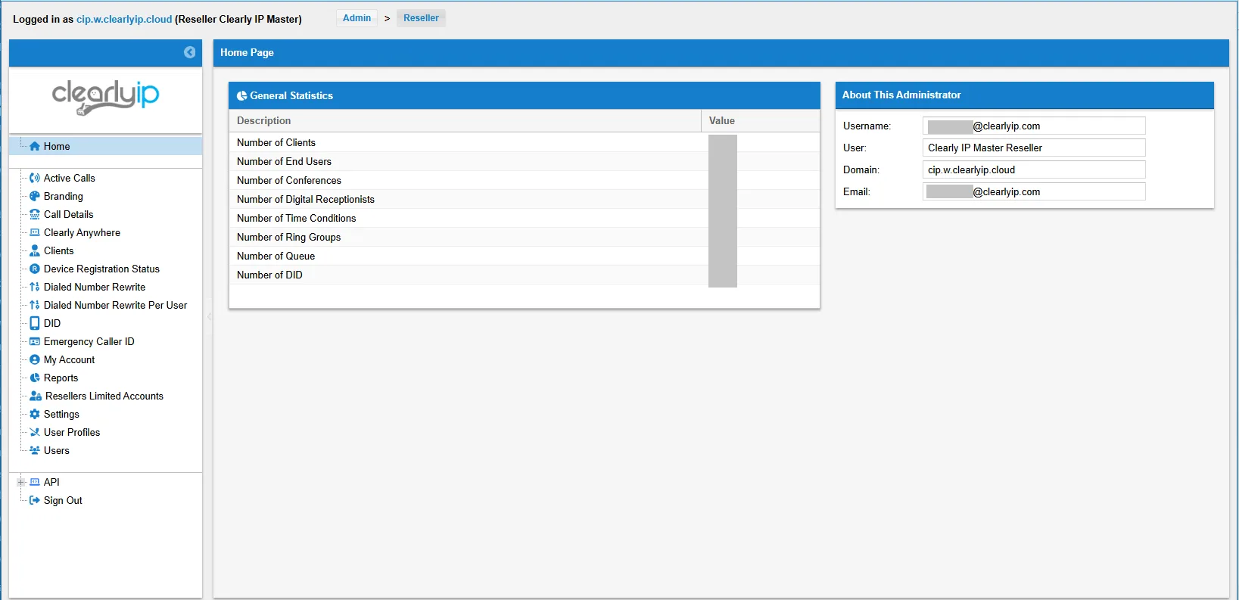The width and height of the screenshot is (1239, 600).
Task: Select the Number of Queue row
Action: tap(525, 256)
